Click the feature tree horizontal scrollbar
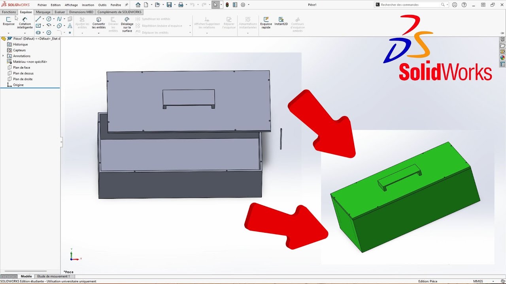 coord(26,271)
